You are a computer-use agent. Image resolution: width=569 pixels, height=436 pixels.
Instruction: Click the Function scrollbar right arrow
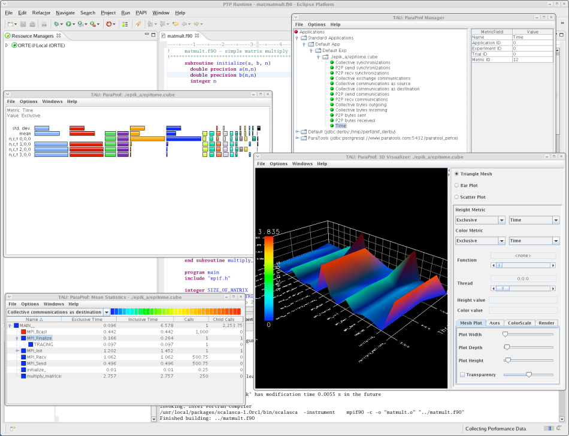(553, 265)
